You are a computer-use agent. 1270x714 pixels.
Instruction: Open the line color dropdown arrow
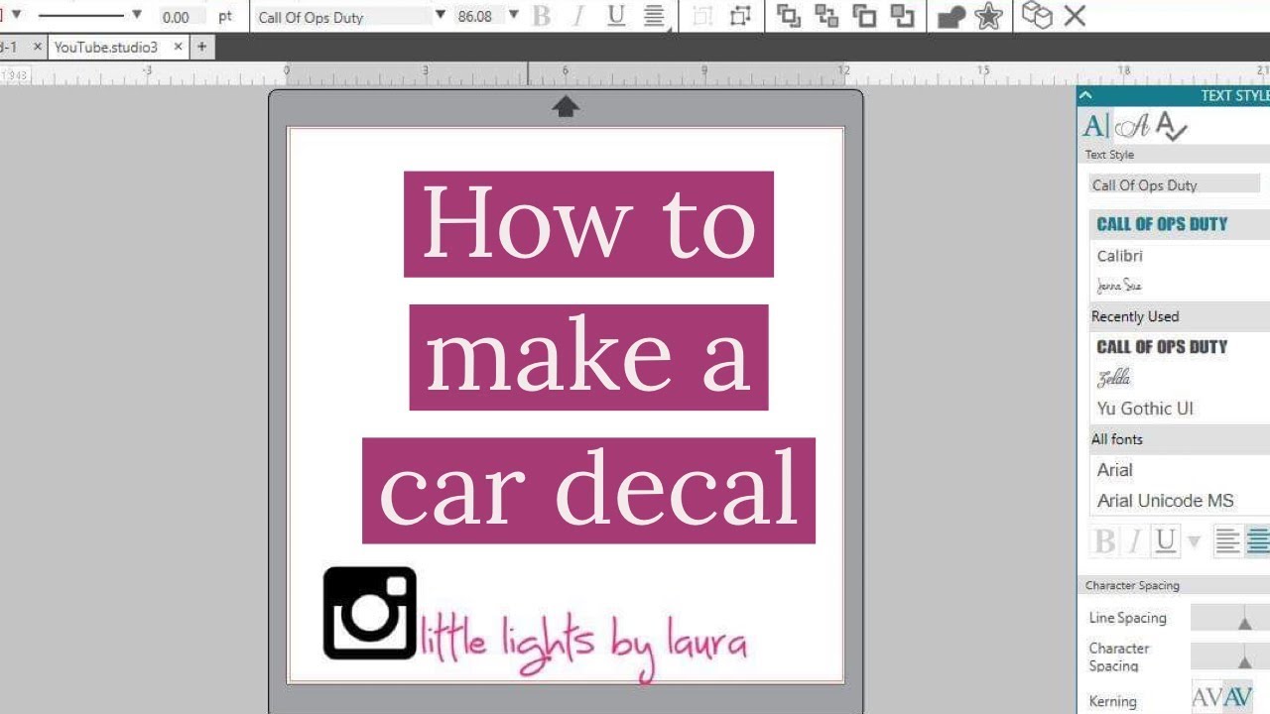[x=16, y=14]
